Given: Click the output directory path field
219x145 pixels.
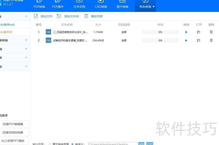Looking at the screenshot, I should coord(113,144).
